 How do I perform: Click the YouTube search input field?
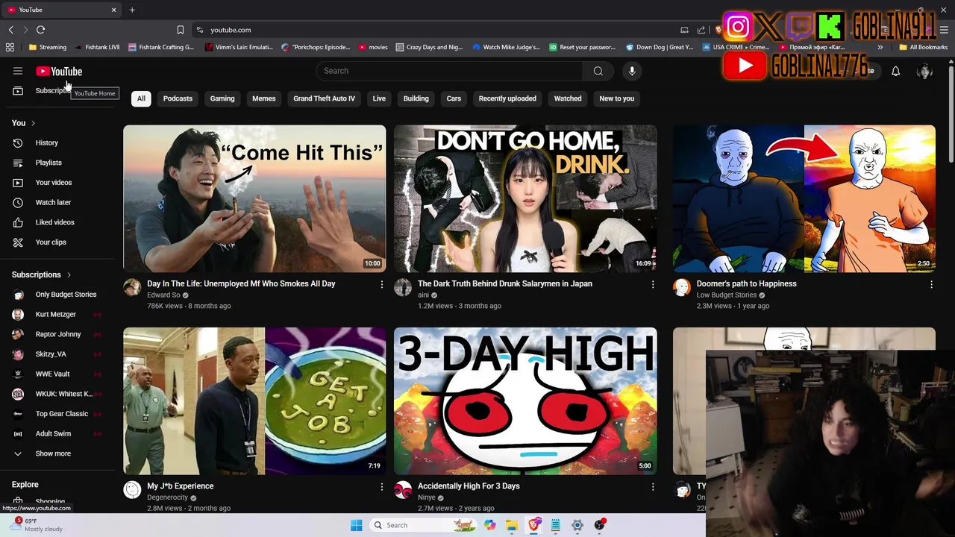pos(449,71)
